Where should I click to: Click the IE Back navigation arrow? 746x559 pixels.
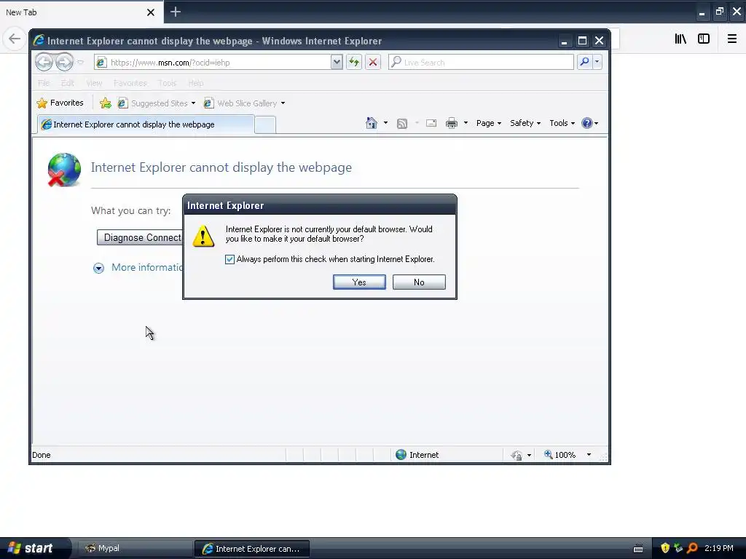point(44,62)
